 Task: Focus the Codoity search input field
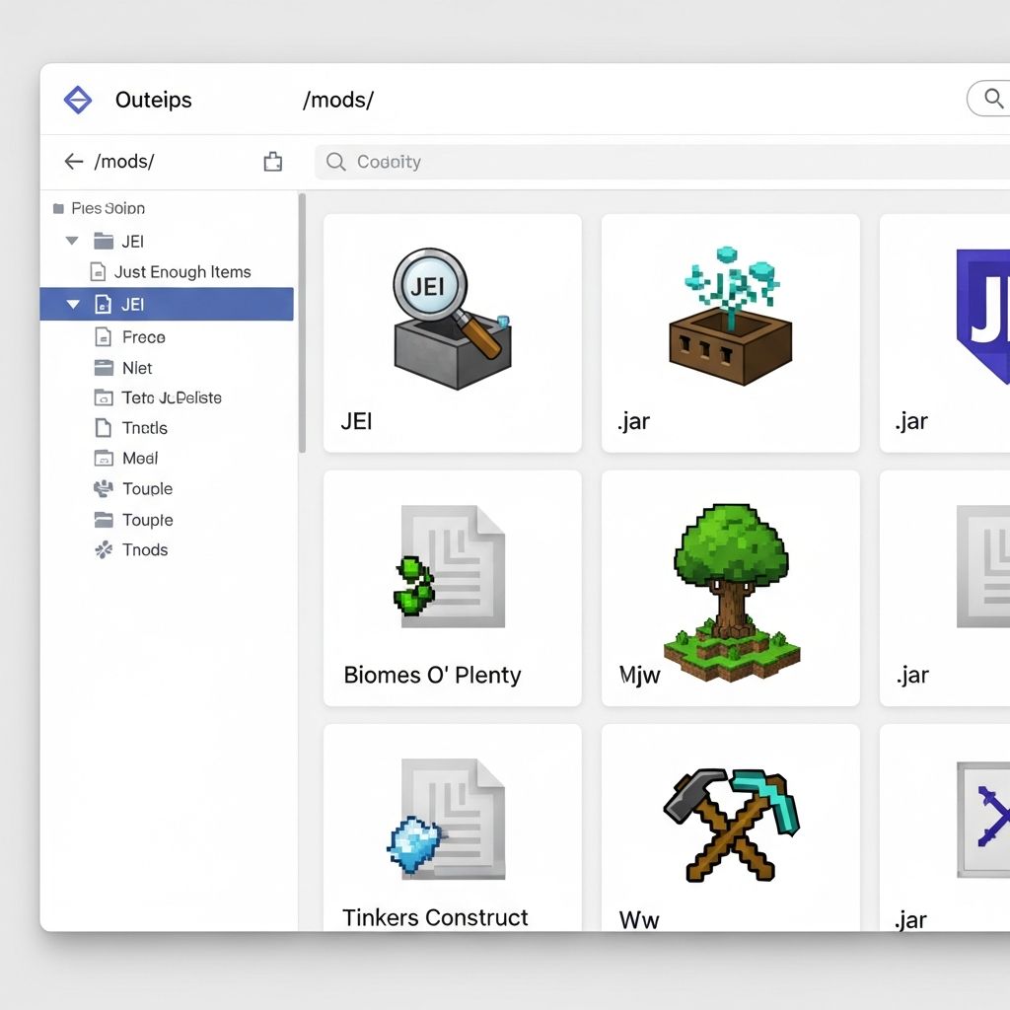coord(662,162)
